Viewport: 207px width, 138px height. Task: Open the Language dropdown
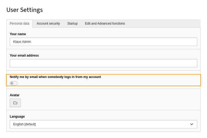[x=103, y=124]
